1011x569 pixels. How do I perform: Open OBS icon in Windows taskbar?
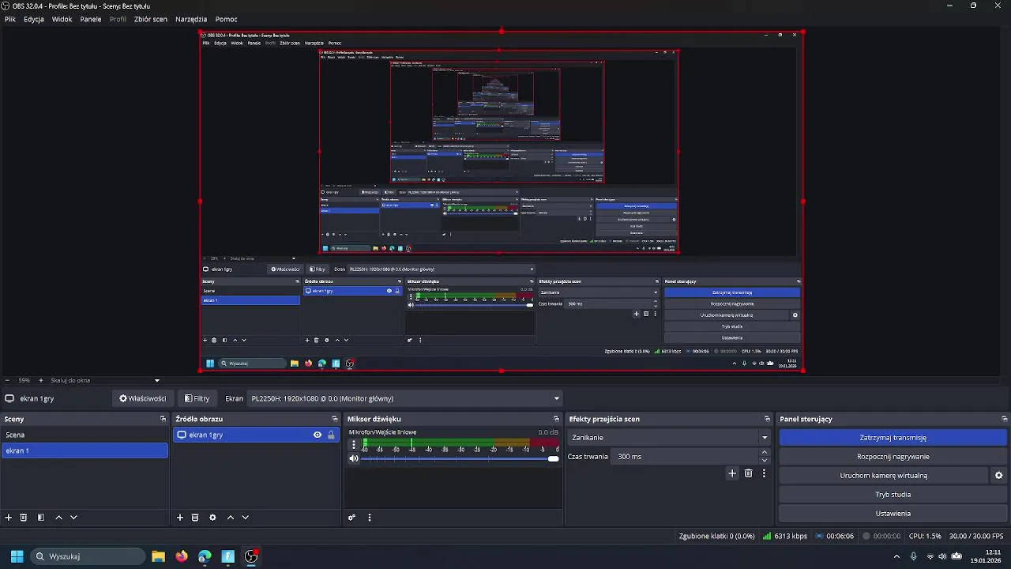pyautogui.click(x=251, y=556)
